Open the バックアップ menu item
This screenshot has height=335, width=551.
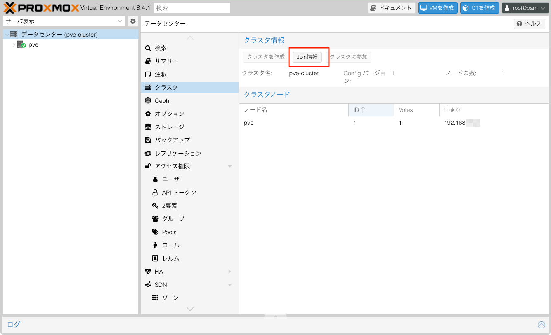pos(189,140)
